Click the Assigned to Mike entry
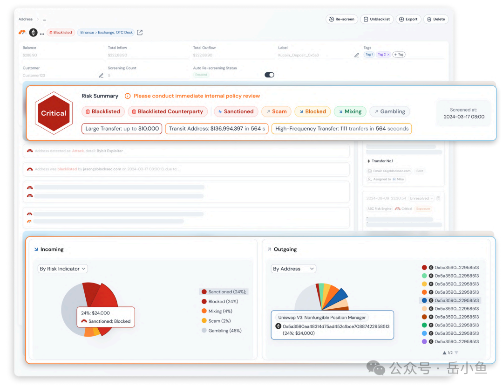 386,180
